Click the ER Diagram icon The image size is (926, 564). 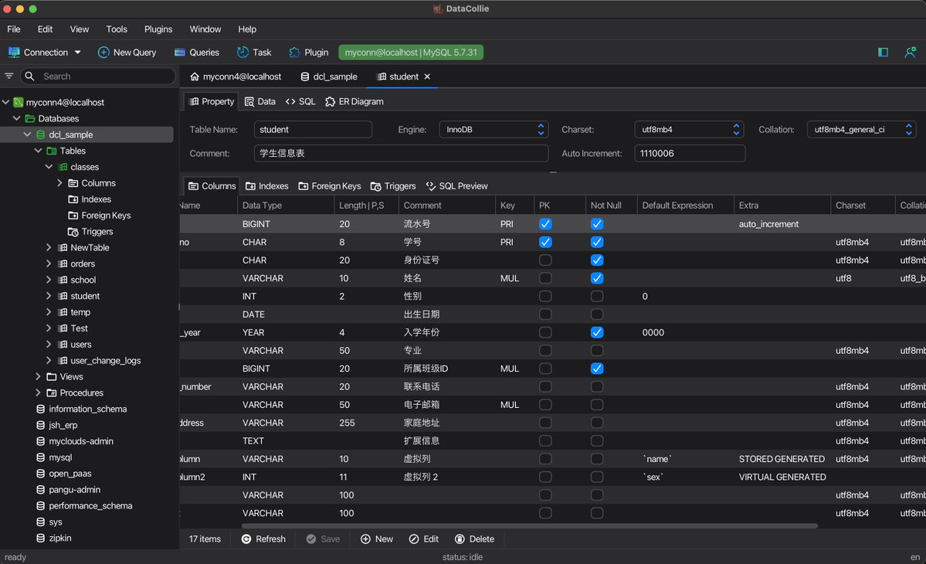click(330, 101)
